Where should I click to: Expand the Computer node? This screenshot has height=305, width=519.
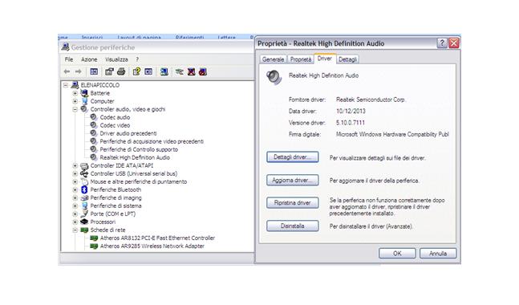pos(75,101)
